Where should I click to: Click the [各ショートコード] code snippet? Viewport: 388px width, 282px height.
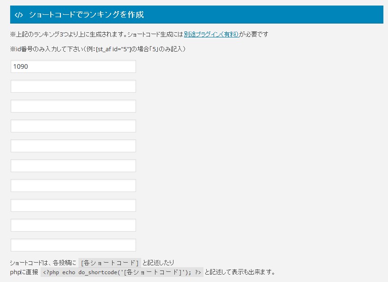(110, 263)
